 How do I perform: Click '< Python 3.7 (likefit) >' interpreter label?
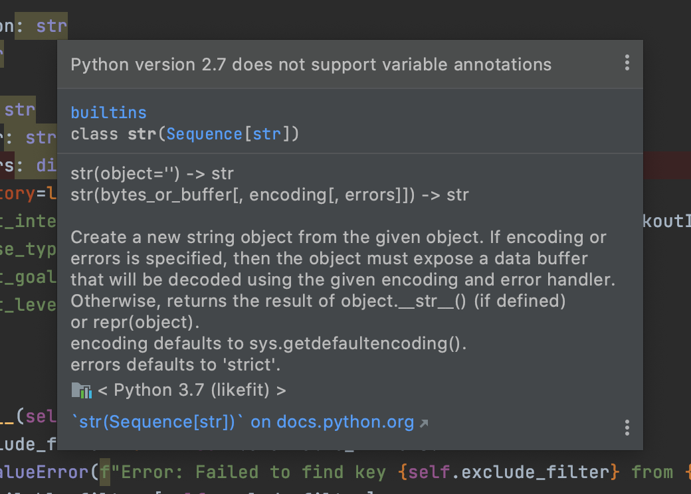(192, 390)
